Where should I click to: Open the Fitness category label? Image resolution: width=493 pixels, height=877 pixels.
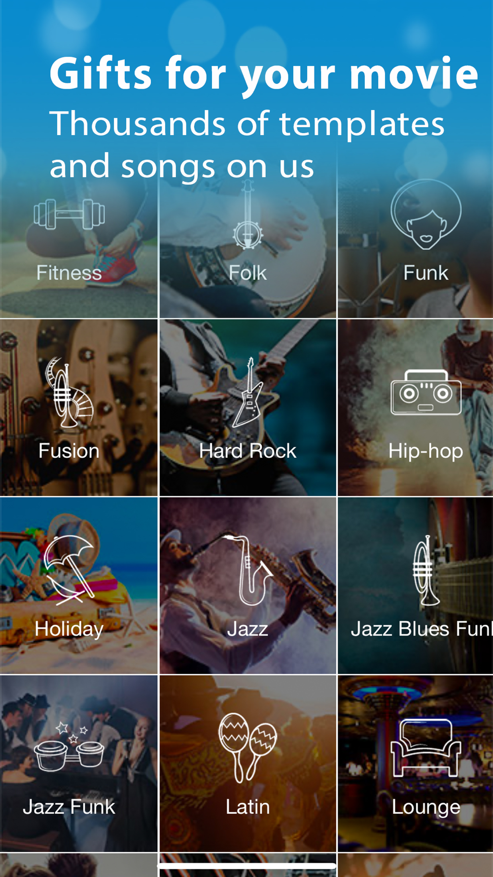tap(69, 273)
